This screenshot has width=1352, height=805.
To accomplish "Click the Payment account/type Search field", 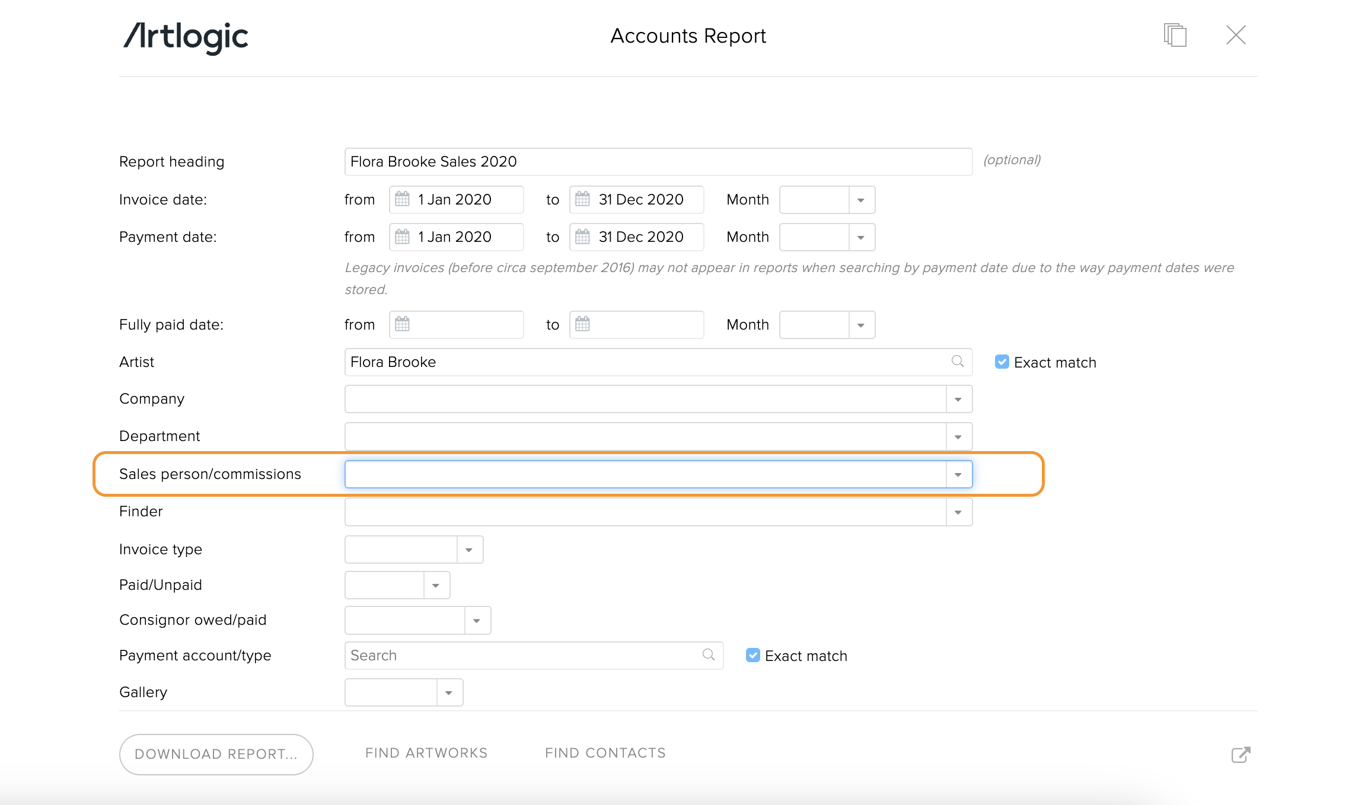I will click(x=534, y=656).
